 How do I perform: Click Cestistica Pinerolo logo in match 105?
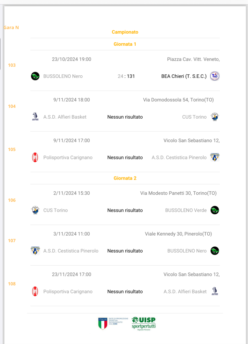[215, 157]
